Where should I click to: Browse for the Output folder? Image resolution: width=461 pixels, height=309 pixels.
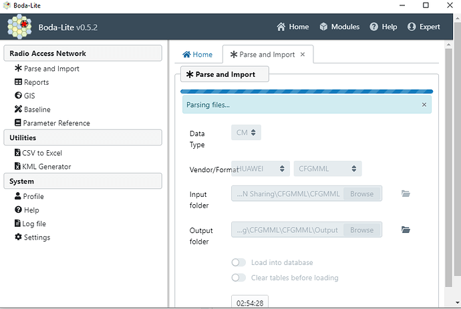coord(362,230)
